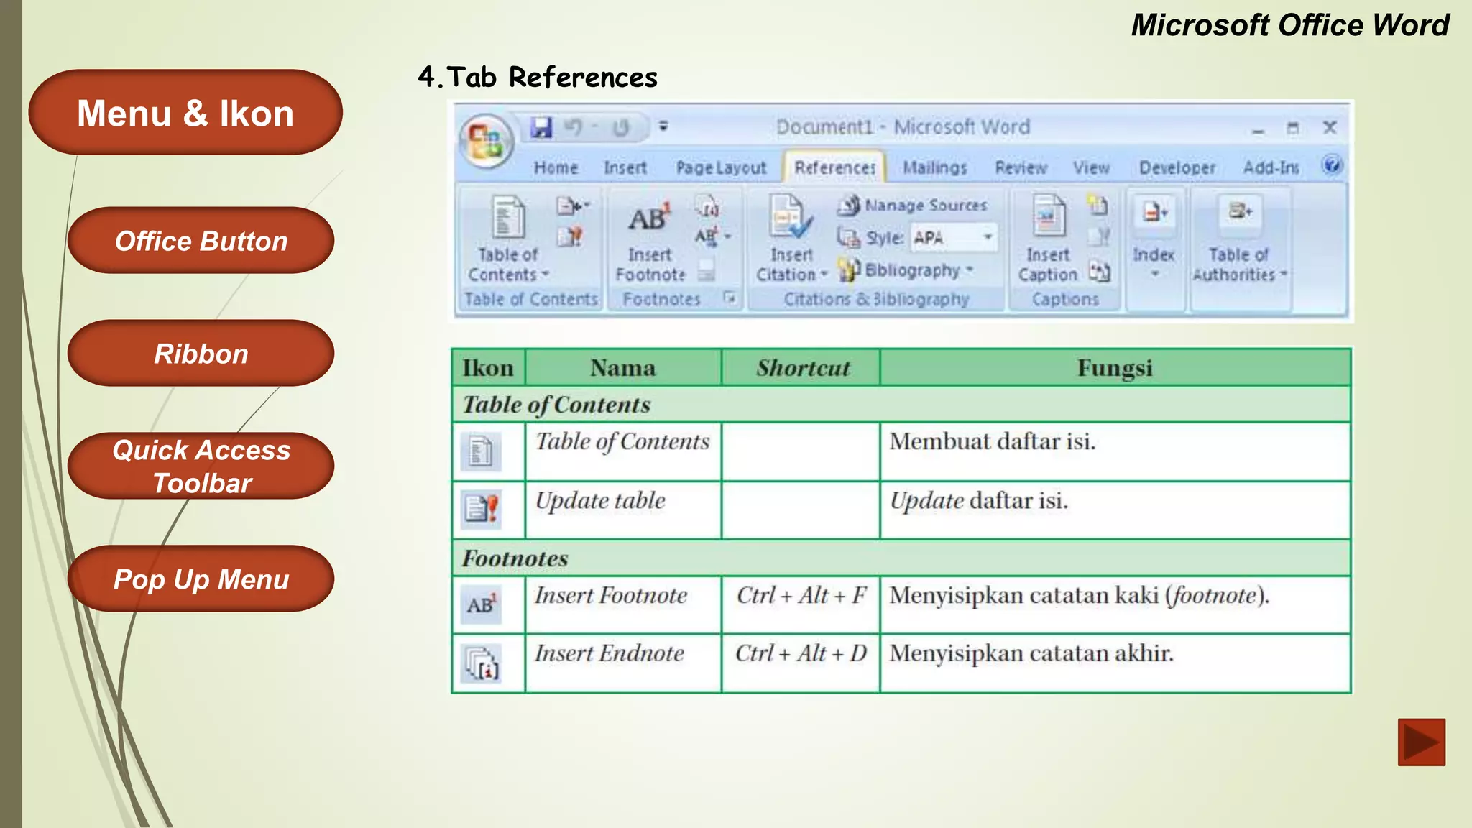Click Insert Endnote icon in ribbon
Viewport: 1472px width, 828px height.
(x=708, y=207)
